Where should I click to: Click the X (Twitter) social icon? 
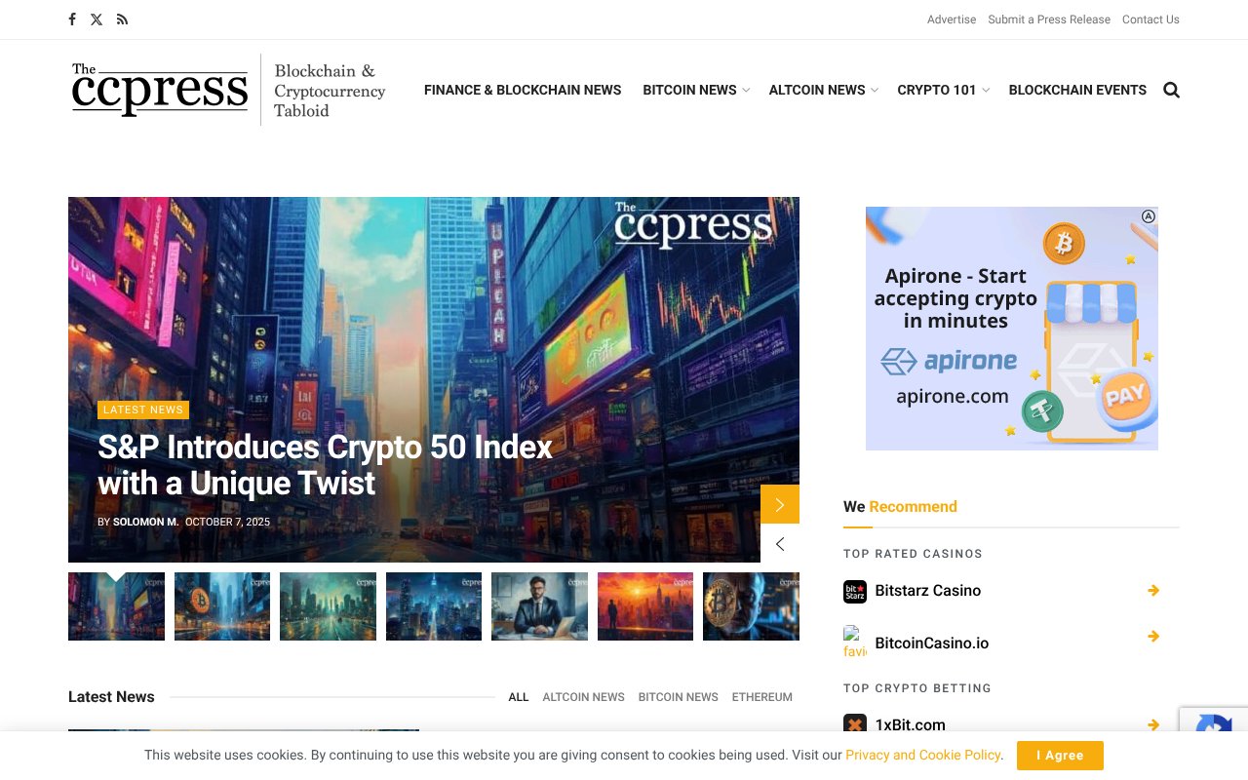96,19
